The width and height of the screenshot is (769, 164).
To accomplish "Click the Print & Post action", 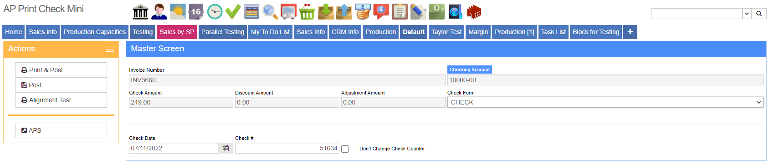I will tap(61, 70).
